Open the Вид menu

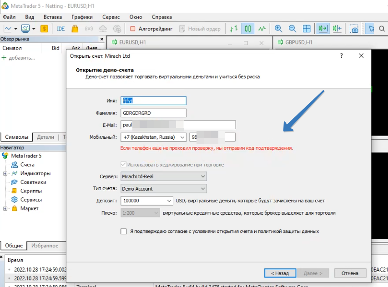pos(30,17)
